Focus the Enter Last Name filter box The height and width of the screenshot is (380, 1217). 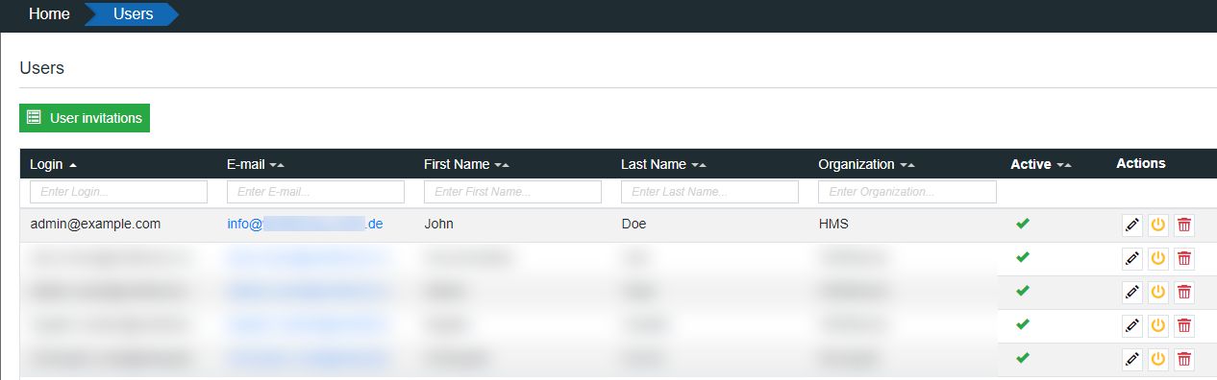709,192
